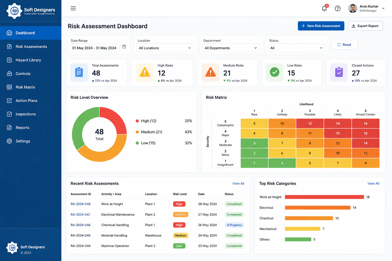Open notifications bell icon
The height and width of the screenshot is (261, 392).
[324, 8]
